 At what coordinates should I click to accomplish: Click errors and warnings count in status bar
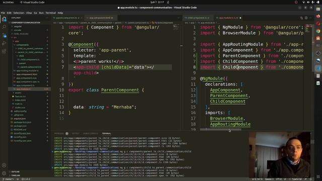[26, 179]
